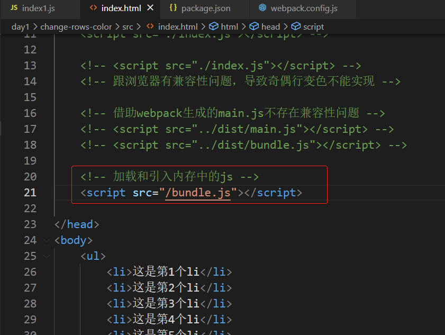Image resolution: width=445 pixels, height=335 pixels.
Task: Select the script symbol breadcrumb
Action: point(313,26)
